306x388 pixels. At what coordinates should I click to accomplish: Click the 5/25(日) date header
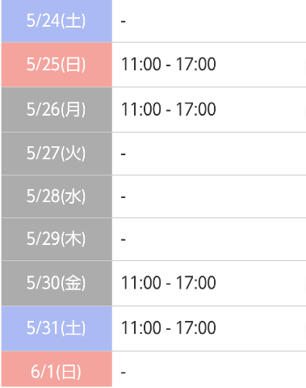pyautogui.click(x=57, y=65)
